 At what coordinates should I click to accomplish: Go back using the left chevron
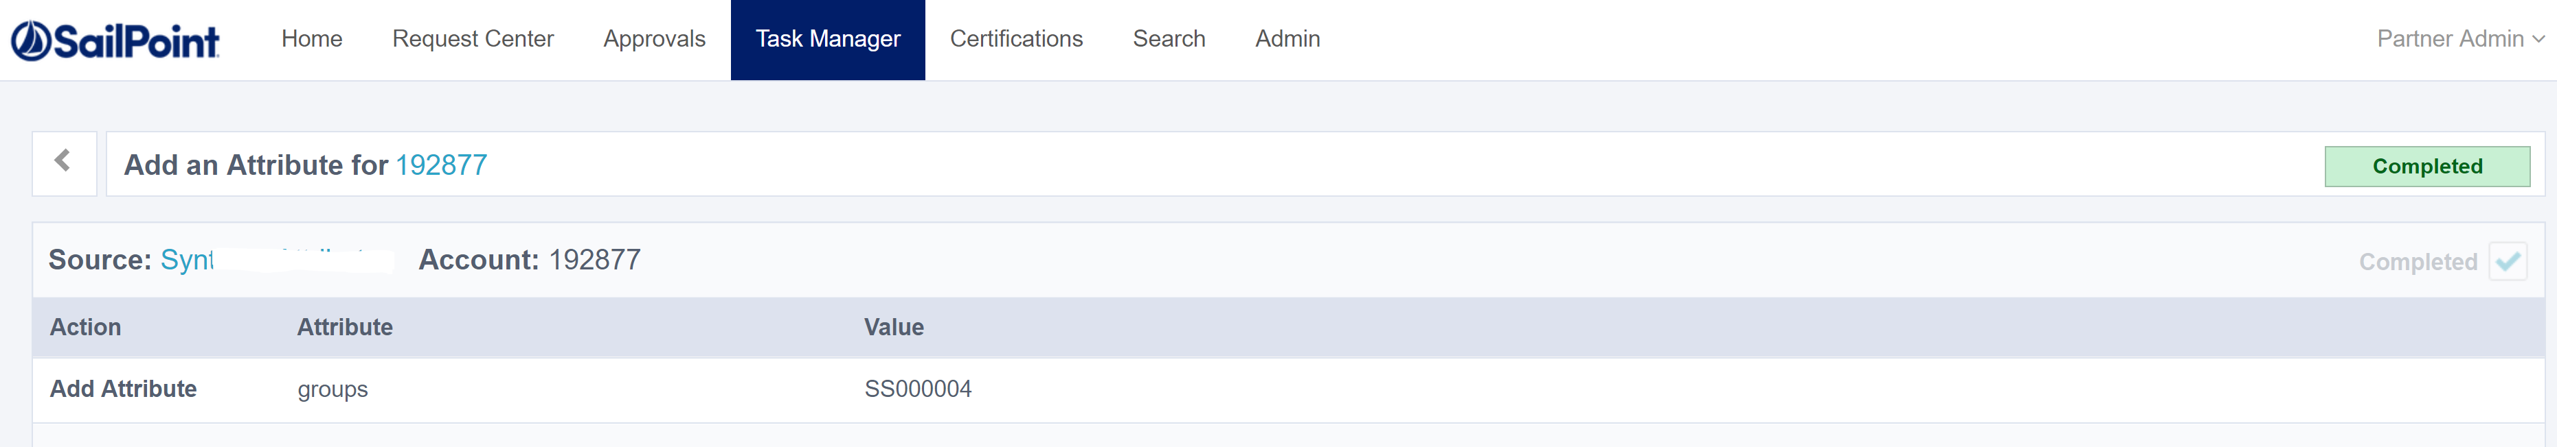coord(63,162)
